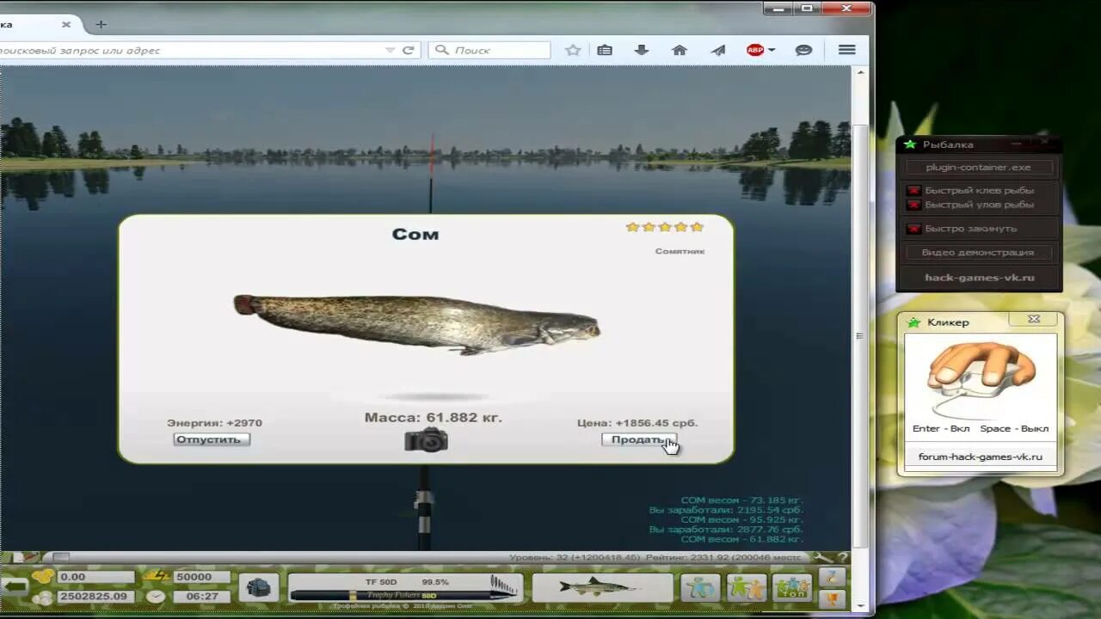Open the group of friends icon in game bar

click(x=746, y=588)
